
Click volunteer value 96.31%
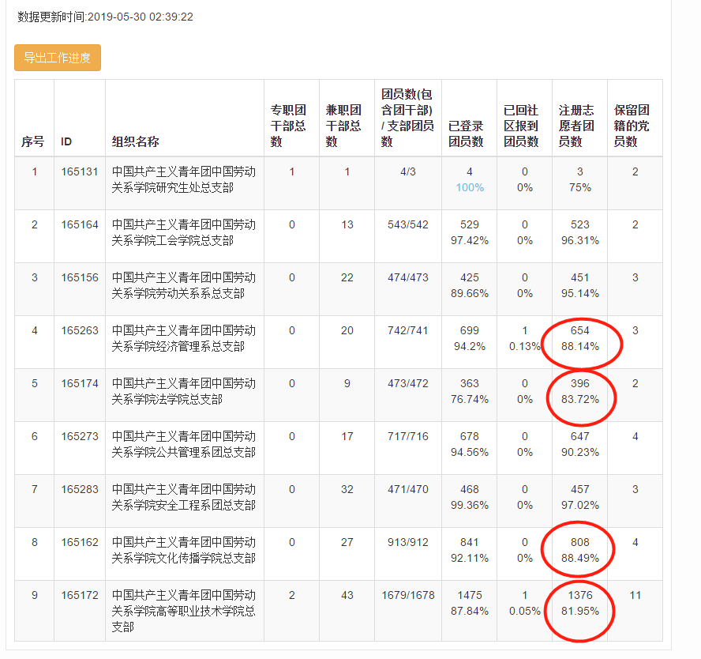pyautogui.click(x=580, y=241)
